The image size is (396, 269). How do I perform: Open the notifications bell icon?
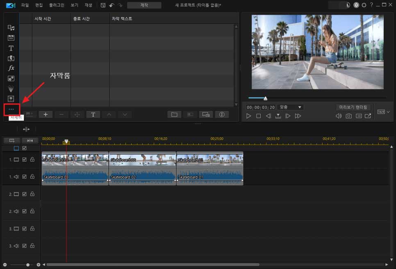[356, 5]
